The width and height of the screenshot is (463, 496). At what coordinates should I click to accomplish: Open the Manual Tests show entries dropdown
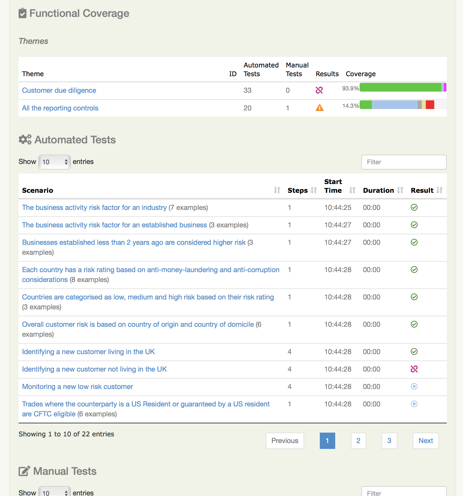[x=55, y=492]
